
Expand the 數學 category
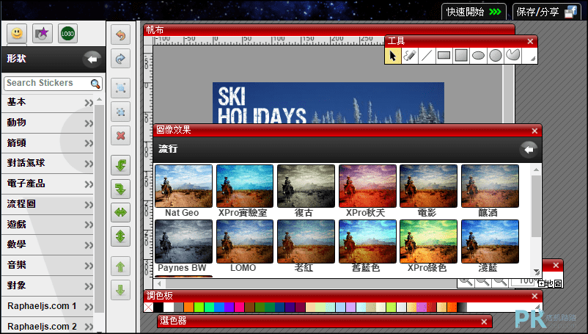tap(48, 244)
